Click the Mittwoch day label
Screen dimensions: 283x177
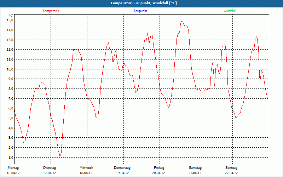[x=86, y=168]
